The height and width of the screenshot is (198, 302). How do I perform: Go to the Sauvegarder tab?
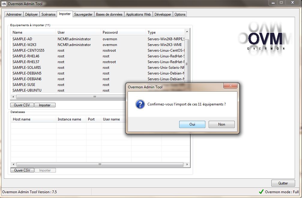pyautogui.click(x=83, y=14)
